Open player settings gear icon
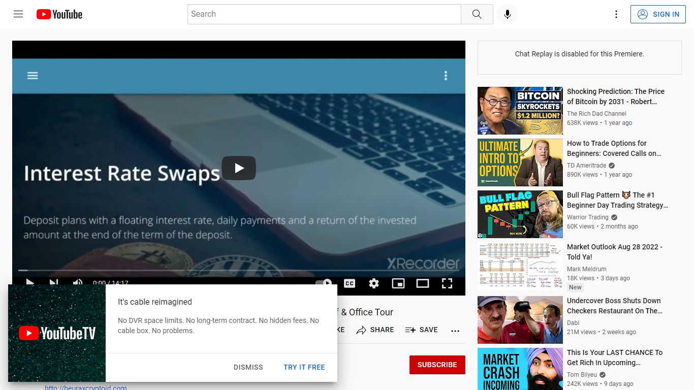This screenshot has height=390, width=694. click(x=374, y=283)
